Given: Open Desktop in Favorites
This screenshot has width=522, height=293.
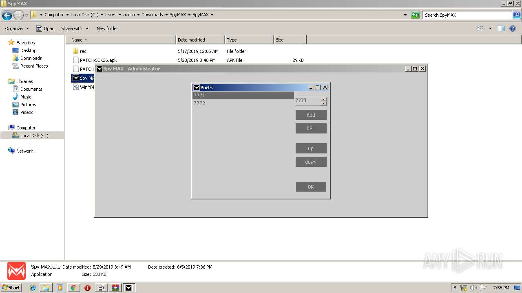Looking at the screenshot, I should coord(28,50).
